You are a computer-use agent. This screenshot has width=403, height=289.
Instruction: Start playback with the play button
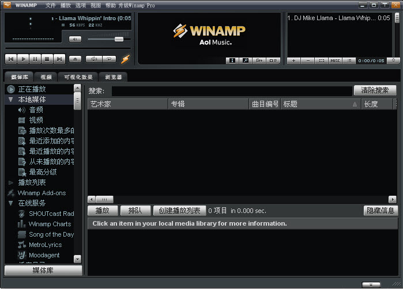[x=23, y=59]
